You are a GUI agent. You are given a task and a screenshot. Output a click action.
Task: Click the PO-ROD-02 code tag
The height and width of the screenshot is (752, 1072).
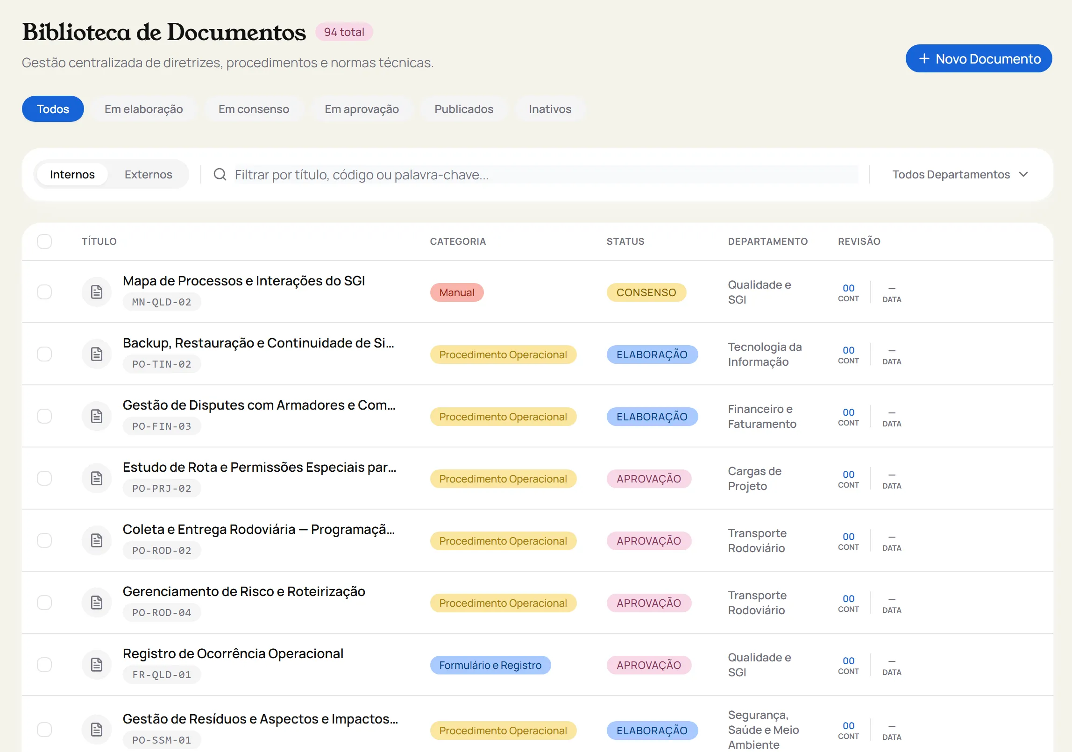point(162,550)
